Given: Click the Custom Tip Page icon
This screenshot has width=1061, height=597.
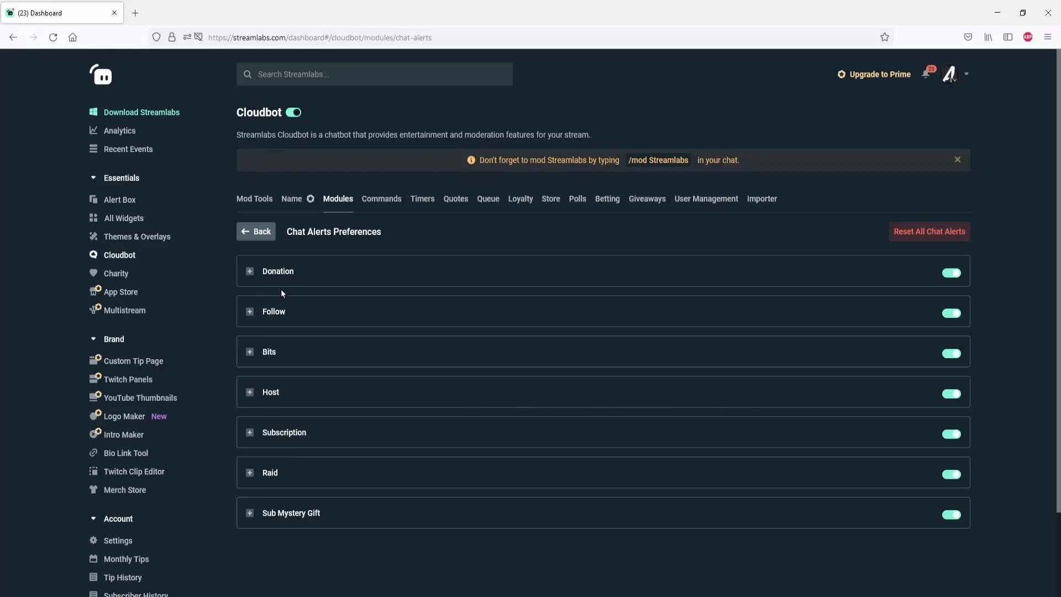Looking at the screenshot, I should (x=94, y=360).
